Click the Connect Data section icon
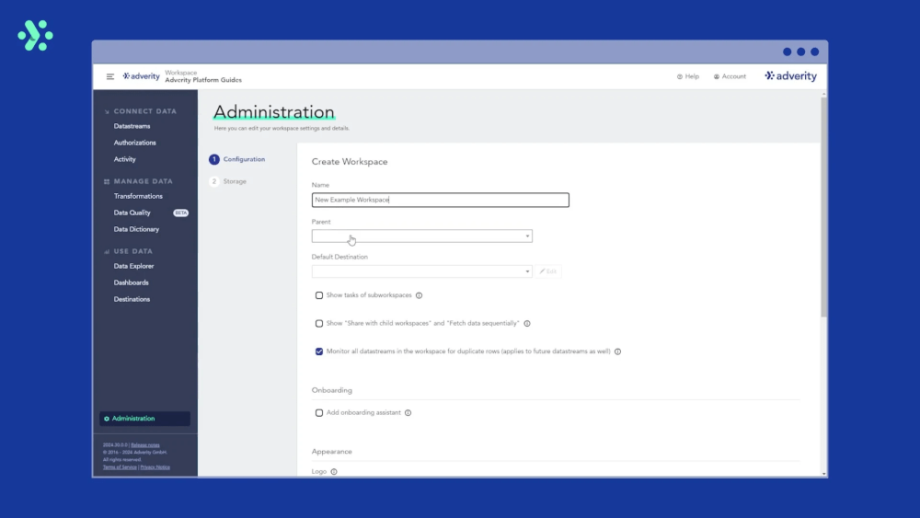Screen dimensions: 920x518 coord(107,111)
